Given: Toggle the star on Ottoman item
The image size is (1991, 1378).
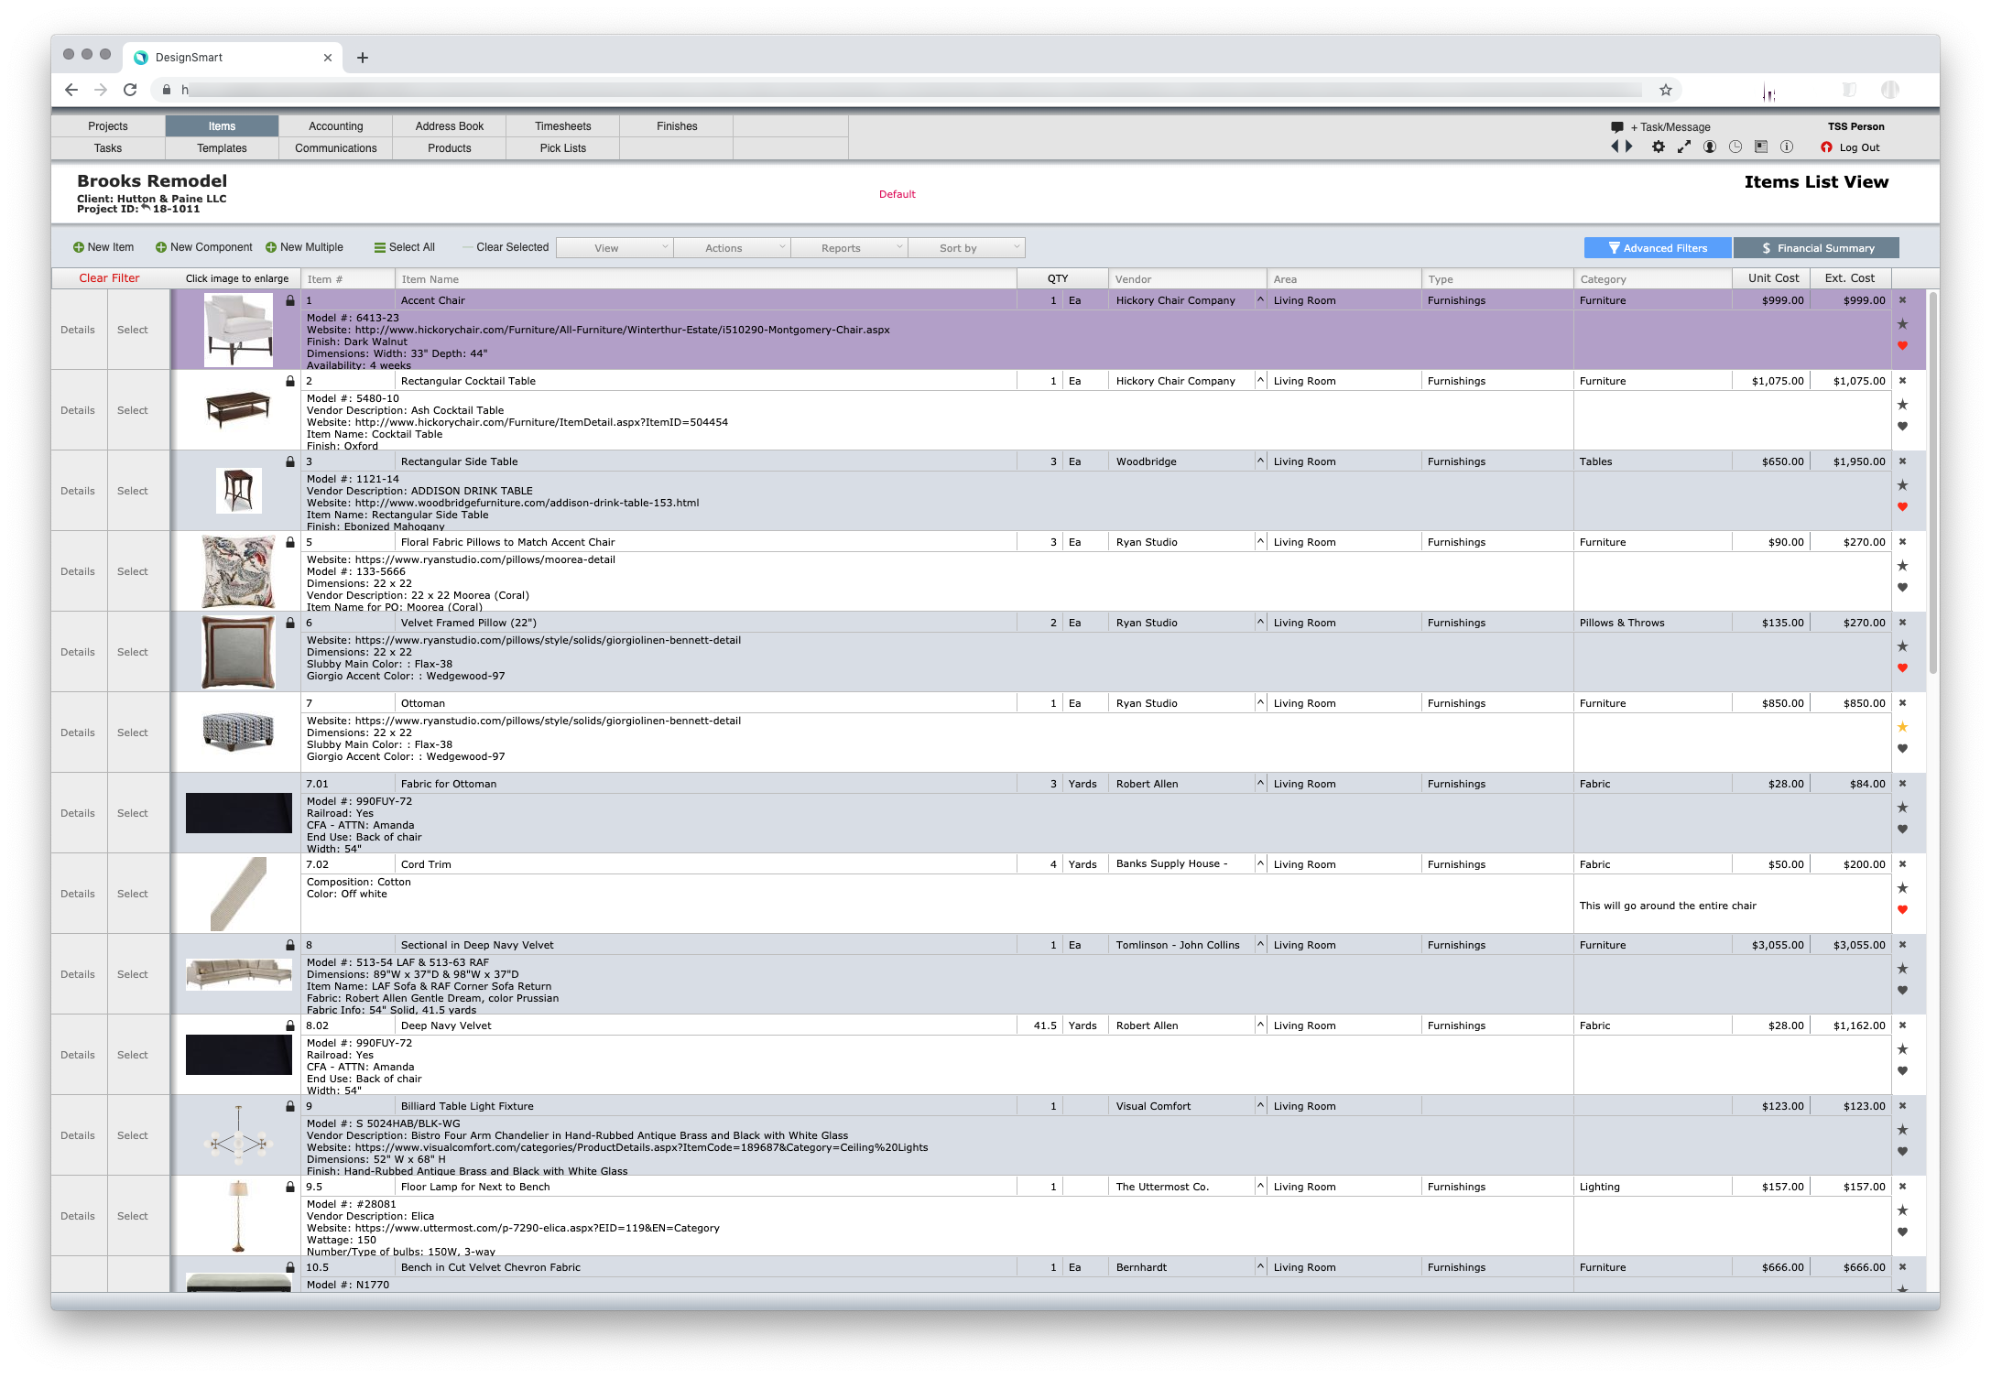Looking at the screenshot, I should coord(1902,727).
